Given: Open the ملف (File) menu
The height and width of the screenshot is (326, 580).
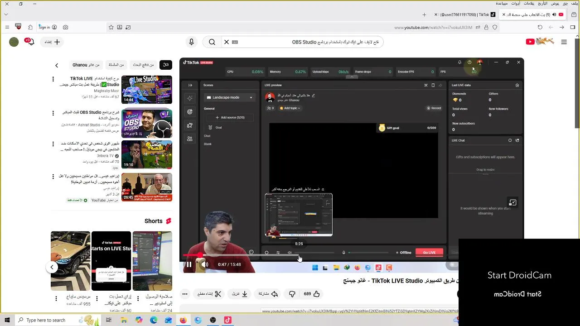Looking at the screenshot, I should 575,3.
